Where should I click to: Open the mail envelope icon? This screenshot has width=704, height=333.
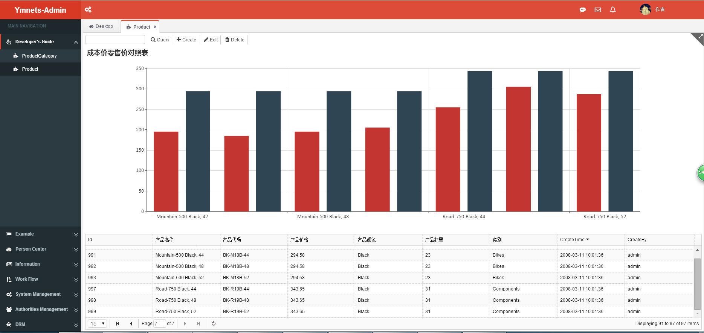tap(598, 10)
